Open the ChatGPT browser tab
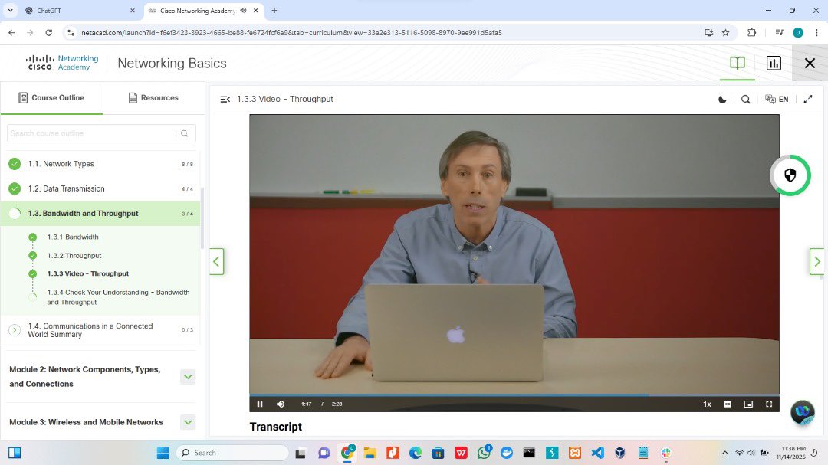The image size is (828, 465). click(46, 11)
